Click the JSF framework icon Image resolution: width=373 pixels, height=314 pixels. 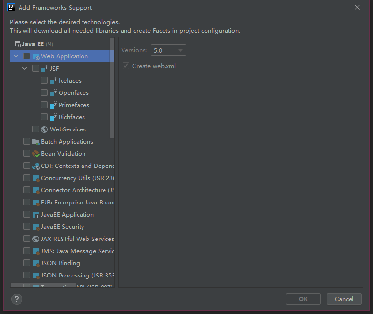coord(44,69)
